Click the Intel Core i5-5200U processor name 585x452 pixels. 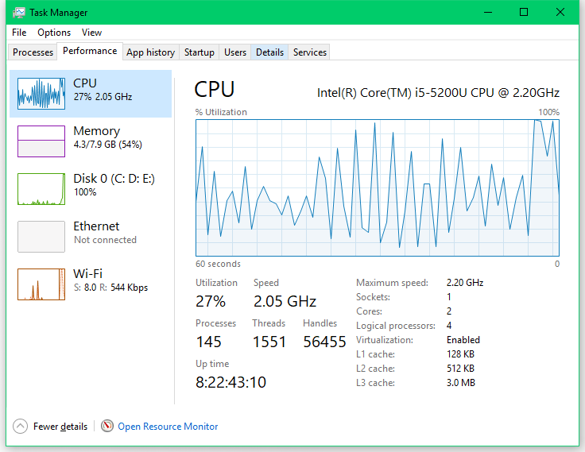[x=438, y=92]
